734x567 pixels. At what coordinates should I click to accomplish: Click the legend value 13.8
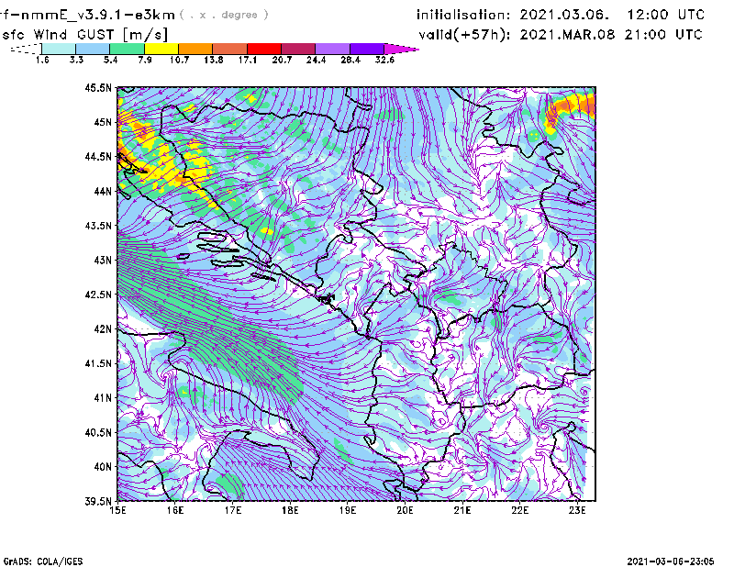click(x=214, y=60)
